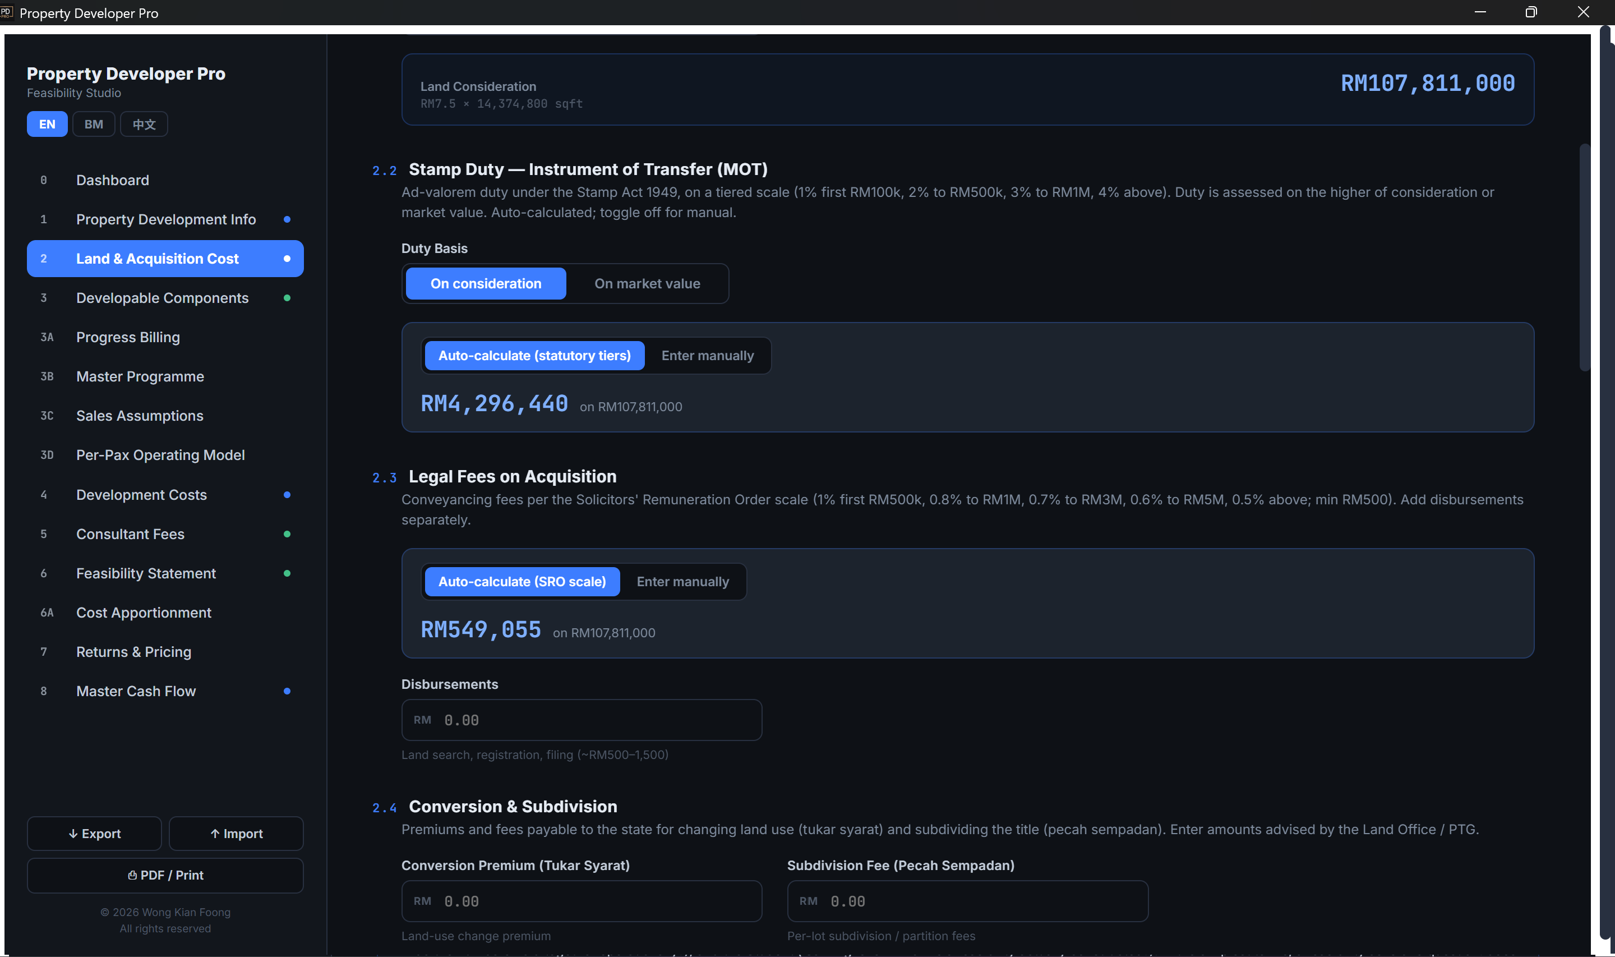
Task: Click the Export button in the sidebar
Action: tap(94, 833)
